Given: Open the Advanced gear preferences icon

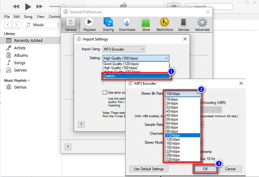Looking at the screenshot, I should pos(202,22).
